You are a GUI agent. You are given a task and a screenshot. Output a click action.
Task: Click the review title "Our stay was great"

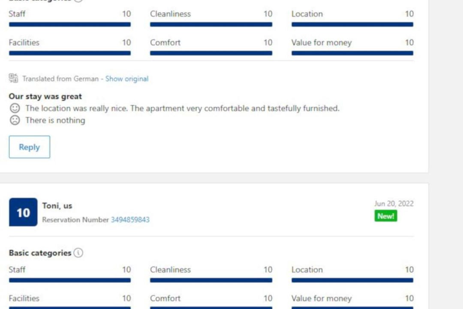tap(45, 96)
